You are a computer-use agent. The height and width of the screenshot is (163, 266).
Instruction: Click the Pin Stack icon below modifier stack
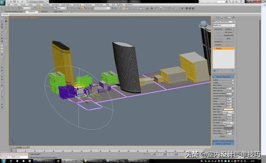click(x=214, y=70)
